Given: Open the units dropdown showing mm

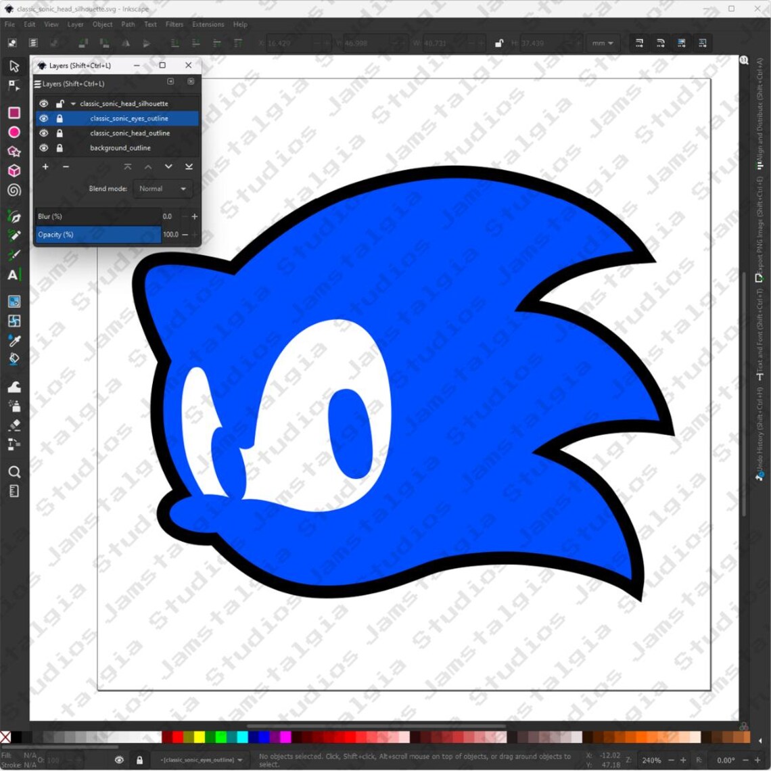Looking at the screenshot, I should 602,43.
